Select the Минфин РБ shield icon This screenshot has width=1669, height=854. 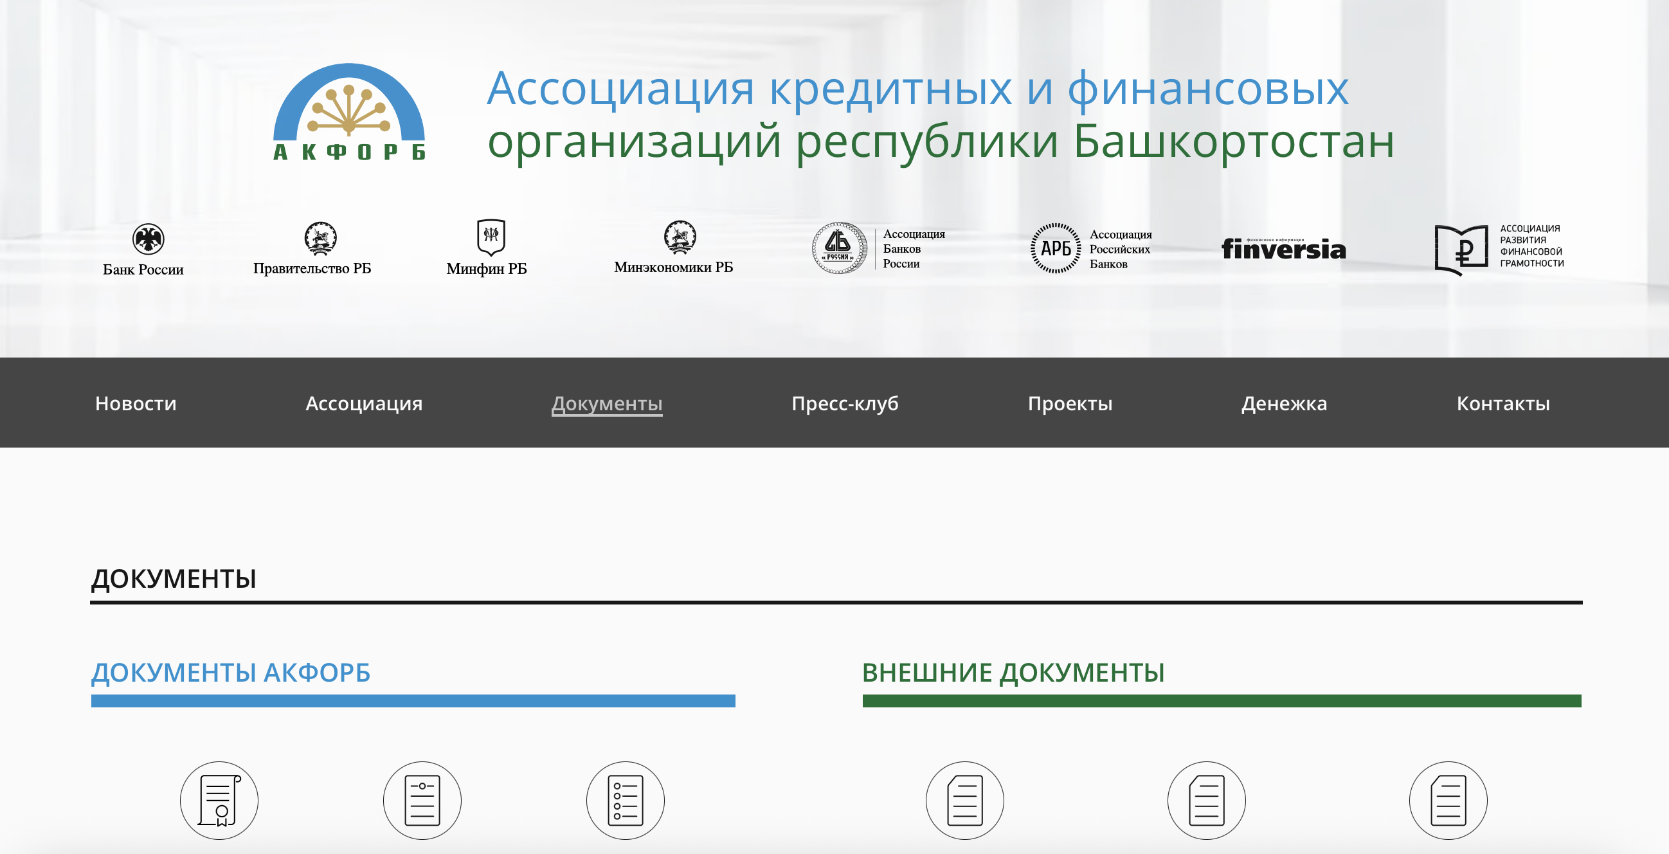coord(491,237)
